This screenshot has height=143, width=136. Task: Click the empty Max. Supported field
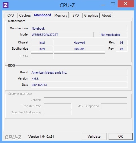(x=114, y=106)
